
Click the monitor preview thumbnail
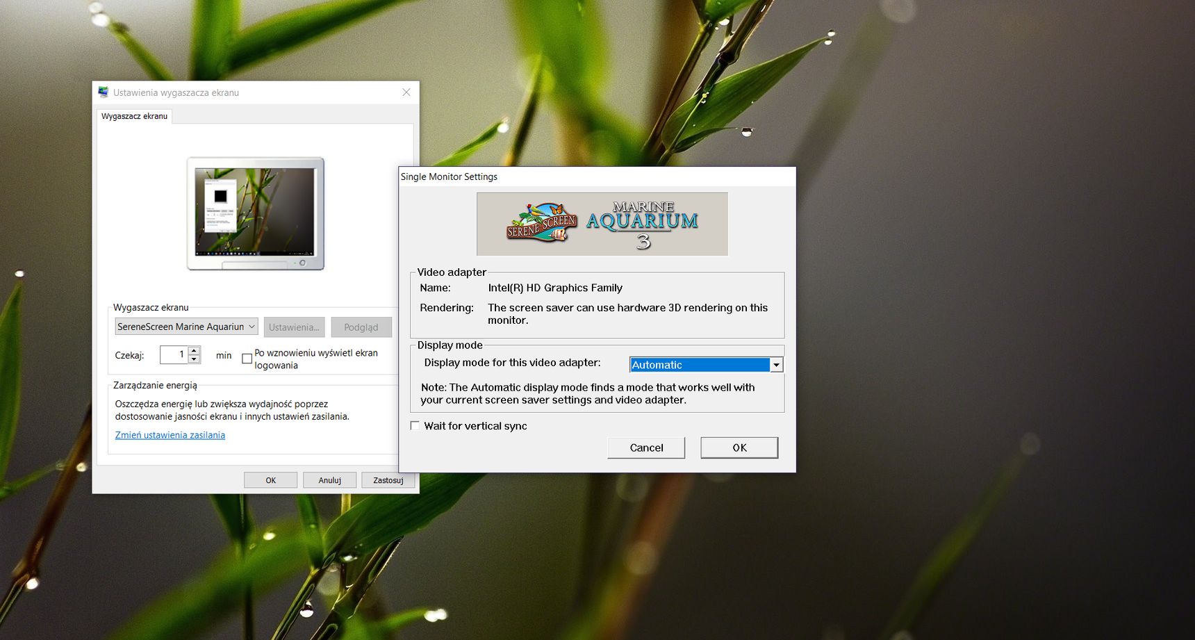(256, 213)
